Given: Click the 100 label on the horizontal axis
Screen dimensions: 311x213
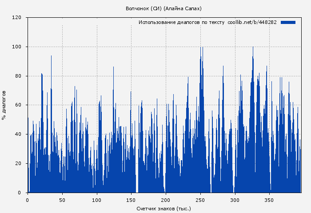Looking at the screenshot, I should (x=96, y=200).
